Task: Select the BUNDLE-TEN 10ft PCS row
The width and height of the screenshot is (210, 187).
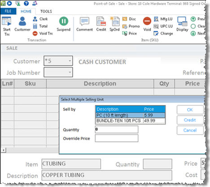Action: pos(130,121)
